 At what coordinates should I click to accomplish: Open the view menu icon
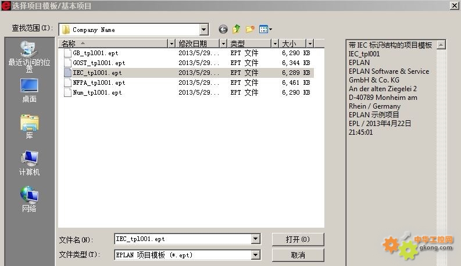[x=266, y=29]
